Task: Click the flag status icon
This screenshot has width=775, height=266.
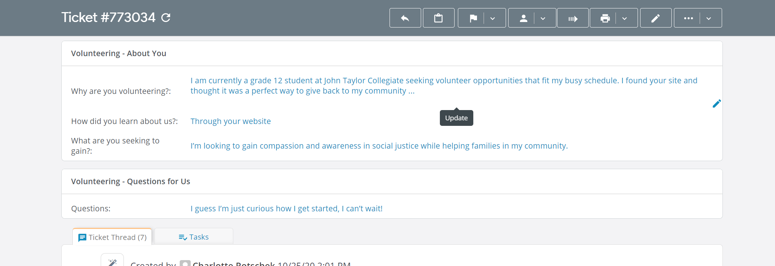Action: (x=473, y=18)
